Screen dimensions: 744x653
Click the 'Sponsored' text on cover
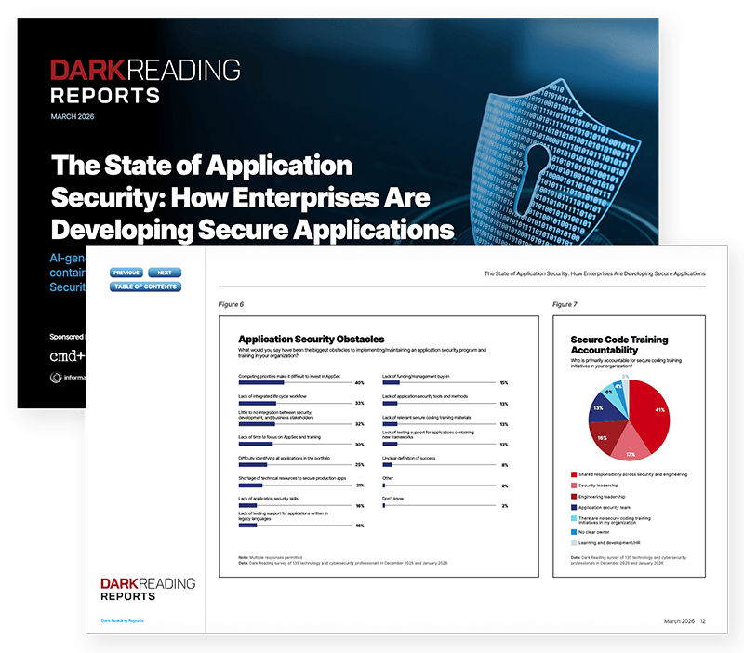(66, 337)
